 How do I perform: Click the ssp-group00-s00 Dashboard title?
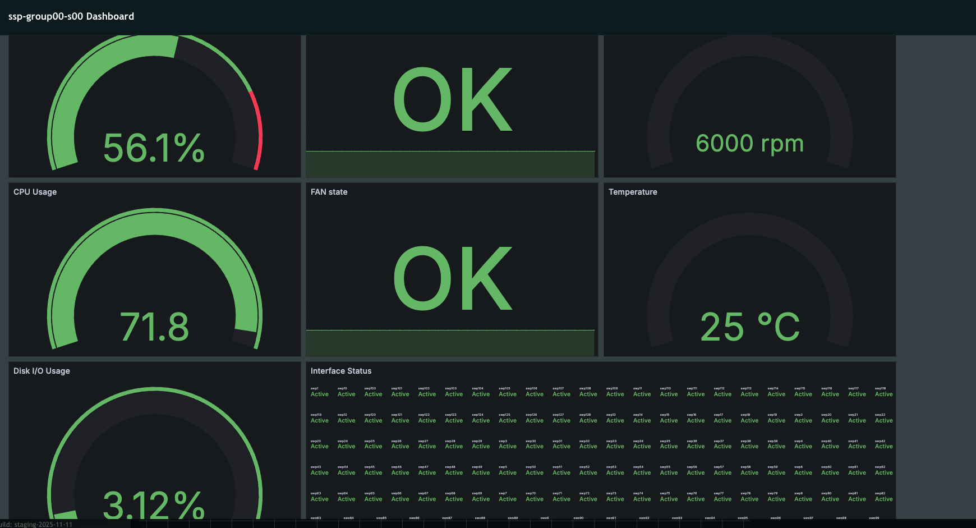click(x=71, y=16)
